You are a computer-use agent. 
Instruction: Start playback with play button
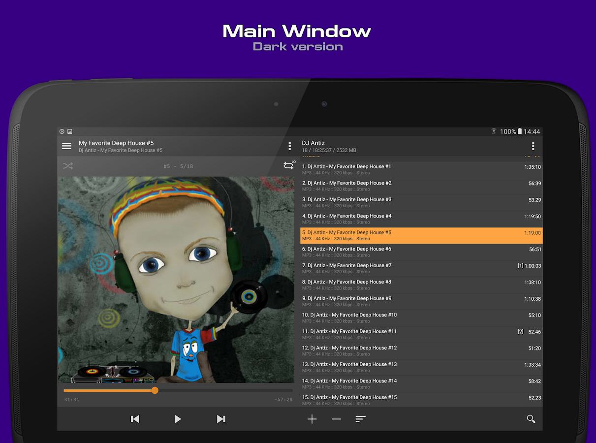[x=178, y=419]
